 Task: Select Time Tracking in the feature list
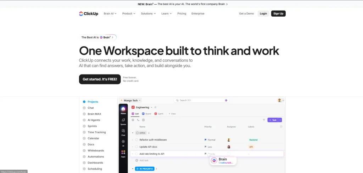(96, 132)
